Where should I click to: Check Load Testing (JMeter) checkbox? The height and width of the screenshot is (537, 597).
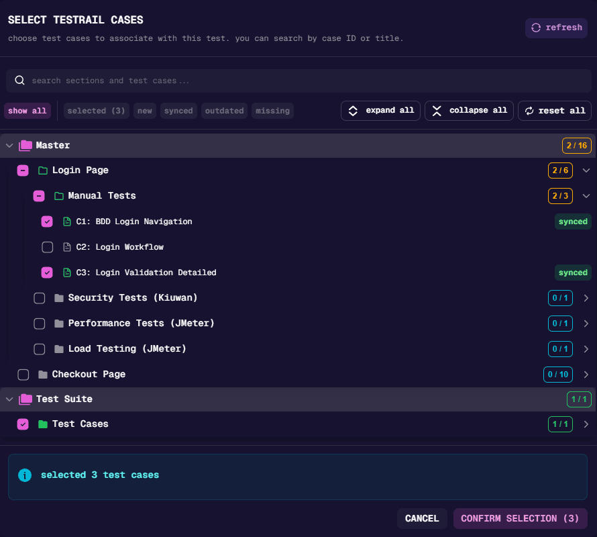pos(39,349)
